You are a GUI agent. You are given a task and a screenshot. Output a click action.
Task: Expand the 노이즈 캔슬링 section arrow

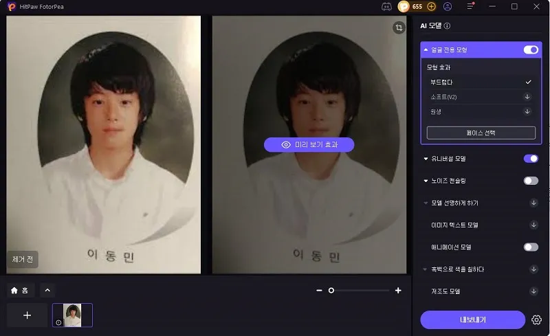coord(426,181)
